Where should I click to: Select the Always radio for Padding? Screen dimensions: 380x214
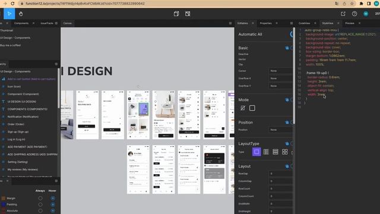pyautogui.click(x=40, y=204)
